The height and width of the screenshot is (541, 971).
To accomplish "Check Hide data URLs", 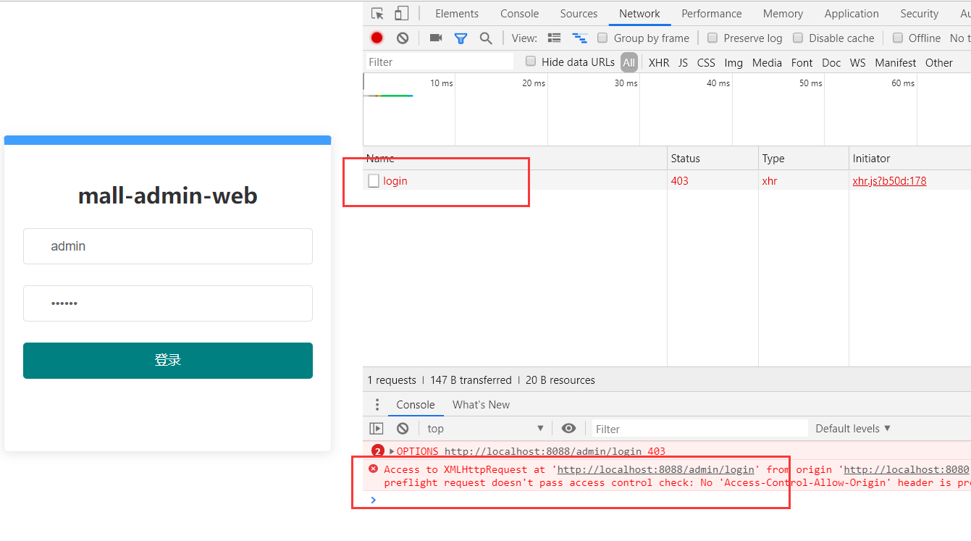I will [x=529, y=62].
